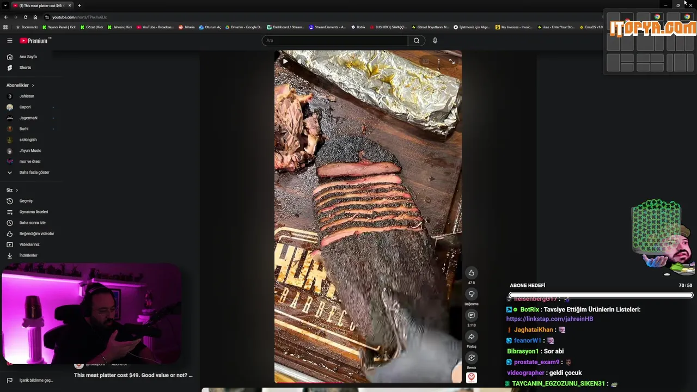Open the tab search dropdown arrow
Image resolution: width=697 pixels, height=392 pixels.
point(5,5)
